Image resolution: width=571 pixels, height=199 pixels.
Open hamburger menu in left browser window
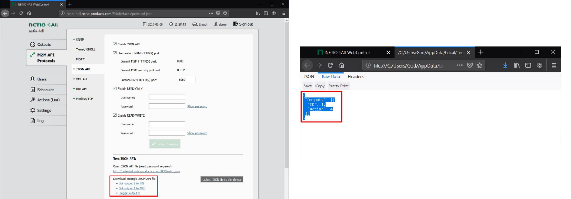284,13
